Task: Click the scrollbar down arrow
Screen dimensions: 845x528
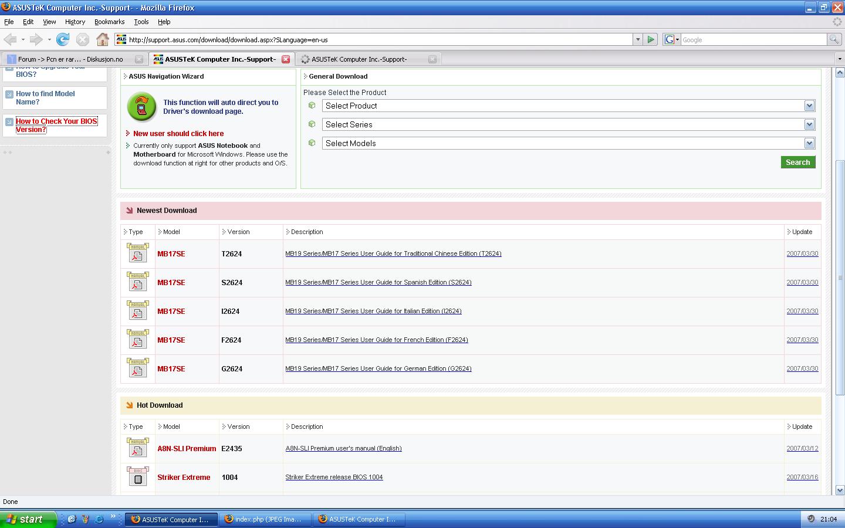Action: (840, 490)
